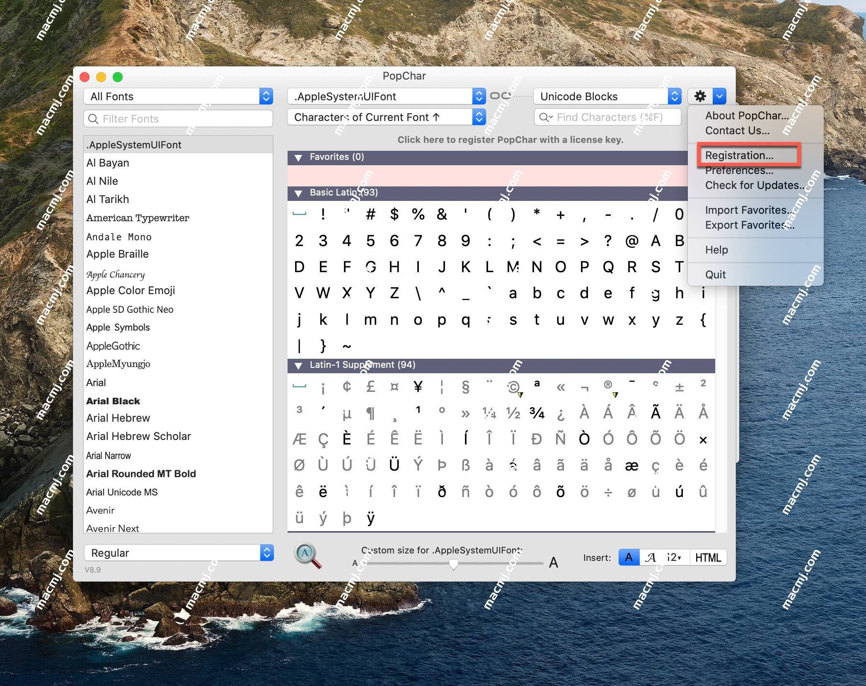Viewport: 866px width, 686px height.
Task: Open the Regular font style dropdown
Action: pos(179,553)
